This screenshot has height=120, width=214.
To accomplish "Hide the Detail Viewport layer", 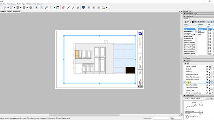I will 207,66.
